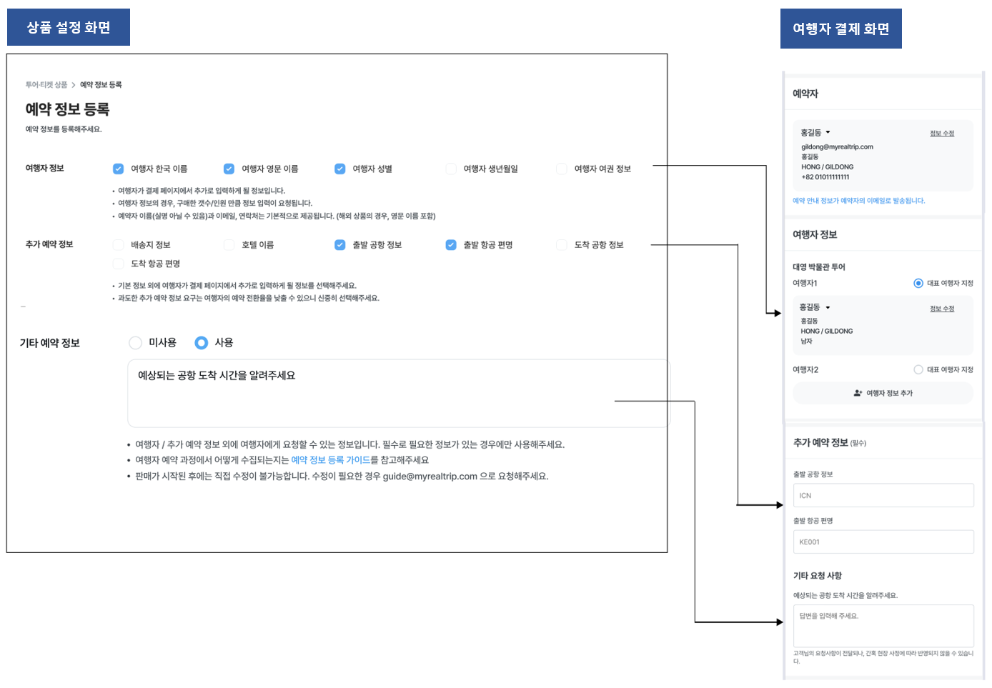The width and height of the screenshot is (992, 688).
Task: Select the 미사용 radio button
Action: tap(136, 343)
